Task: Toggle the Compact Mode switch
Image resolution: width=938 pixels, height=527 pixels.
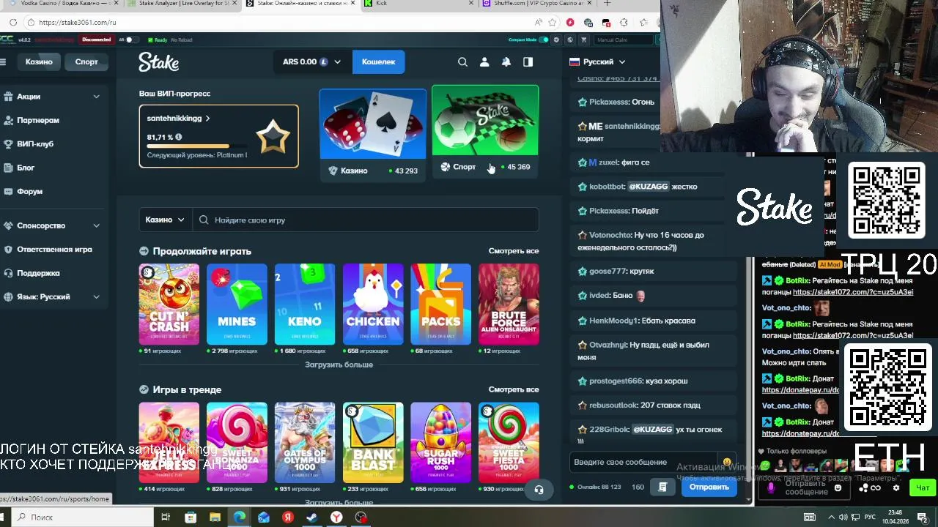Action: pyautogui.click(x=543, y=40)
